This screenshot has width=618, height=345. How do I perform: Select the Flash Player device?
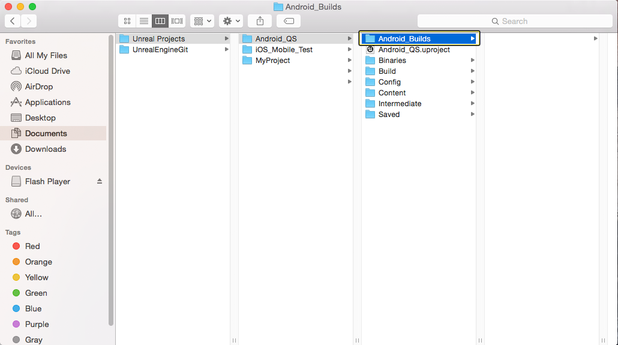click(47, 181)
